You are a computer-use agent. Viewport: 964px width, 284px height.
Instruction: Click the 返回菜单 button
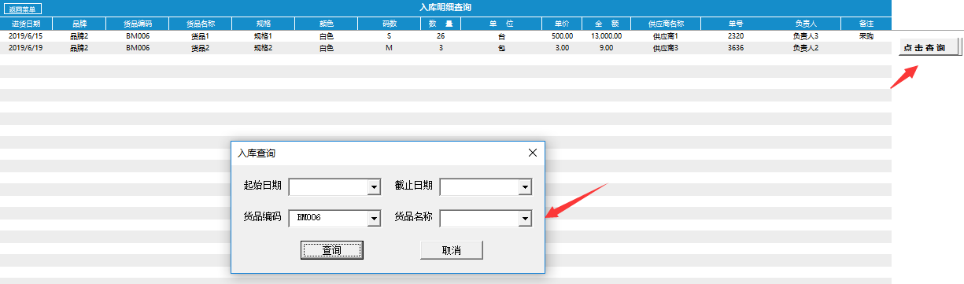(22, 9)
